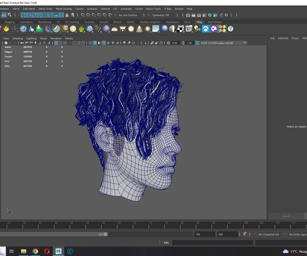Expand the snap options arrow beside No Live Surface
307x256 pixels.
(x=115, y=15)
